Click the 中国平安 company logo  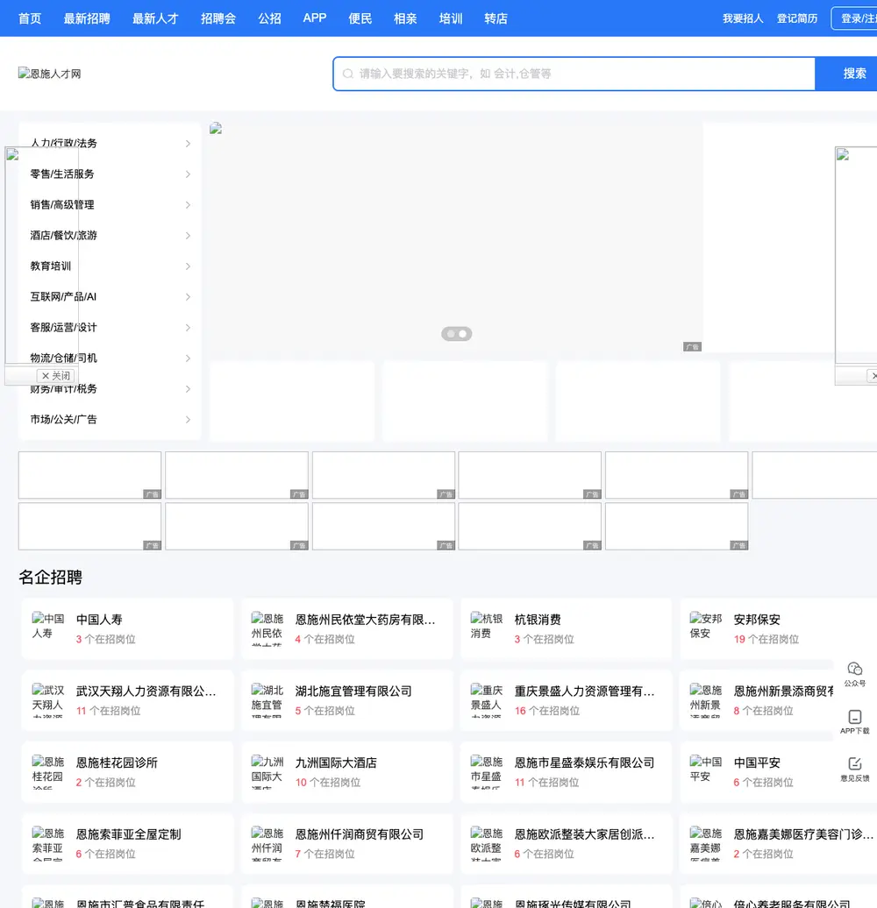coord(705,771)
